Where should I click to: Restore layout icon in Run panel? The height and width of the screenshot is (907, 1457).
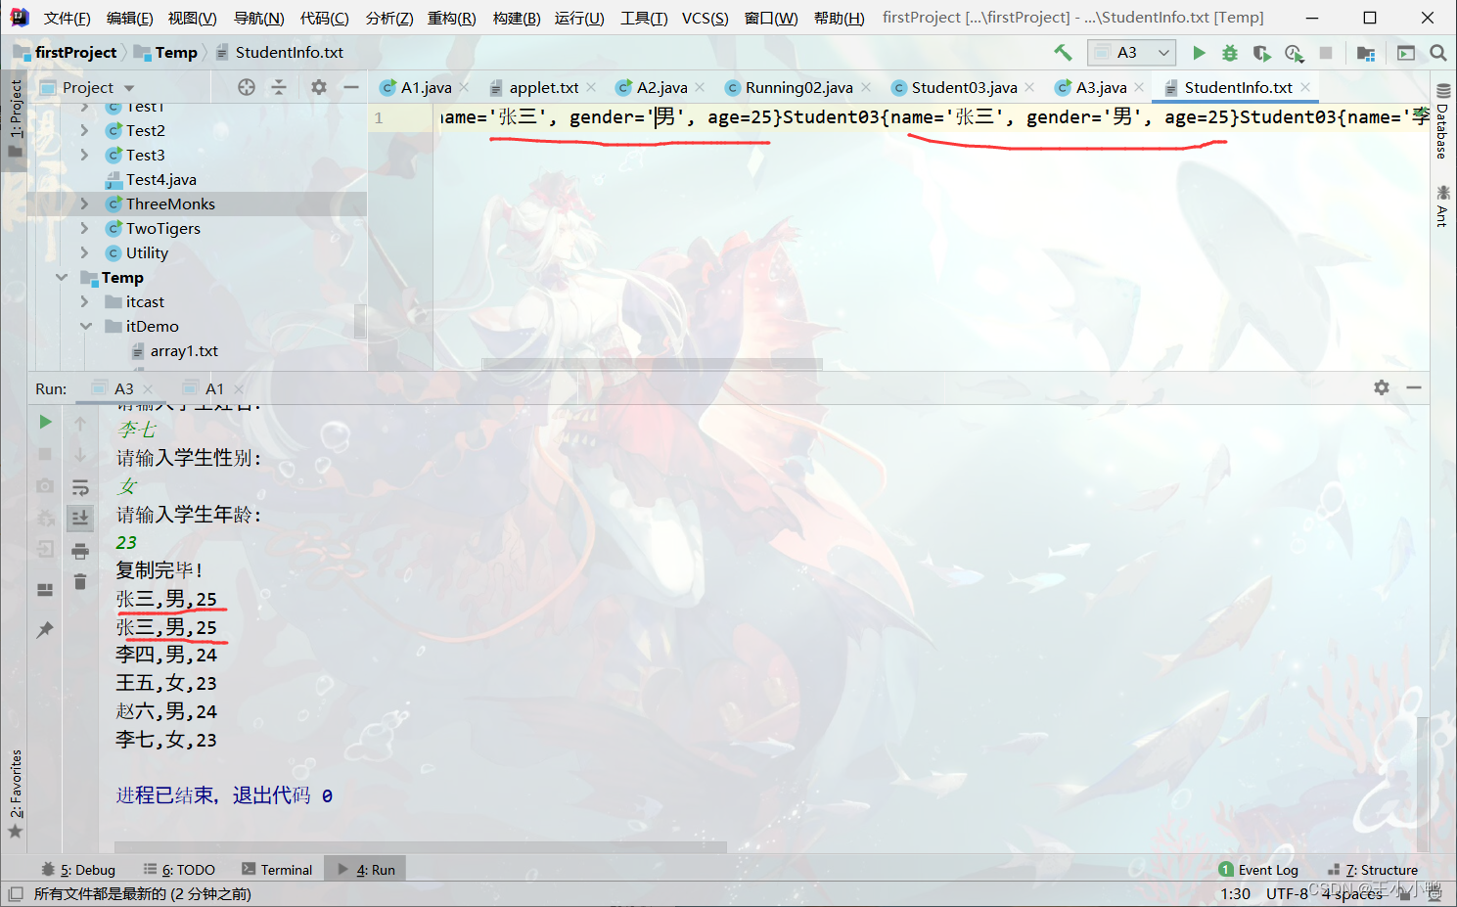[45, 589]
